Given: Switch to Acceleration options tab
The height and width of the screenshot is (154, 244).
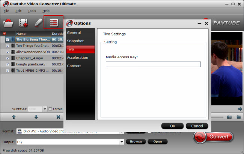Looking at the screenshot, I should [x=80, y=58].
